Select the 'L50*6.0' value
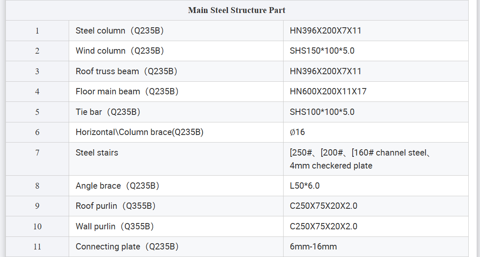The width and height of the screenshot is (480, 257). (x=305, y=186)
